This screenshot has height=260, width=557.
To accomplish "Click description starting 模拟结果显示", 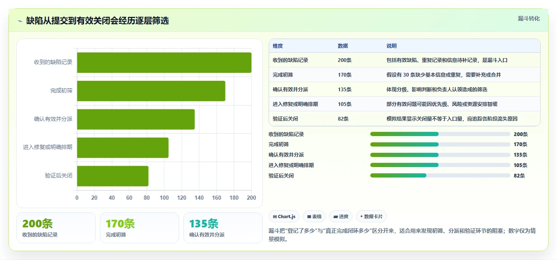I will click(x=452, y=119).
